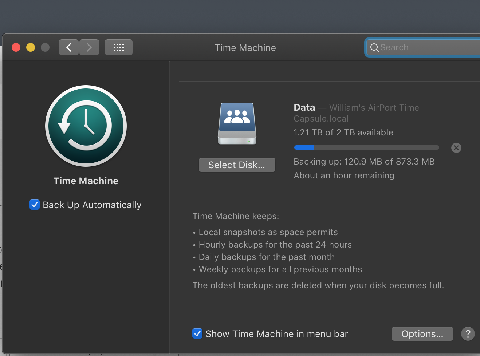Open help with the question mark button
The image size is (480, 356).
(468, 334)
